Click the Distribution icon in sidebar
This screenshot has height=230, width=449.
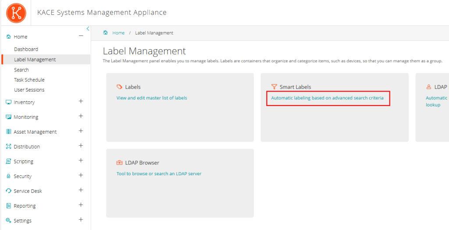[x=8, y=147]
